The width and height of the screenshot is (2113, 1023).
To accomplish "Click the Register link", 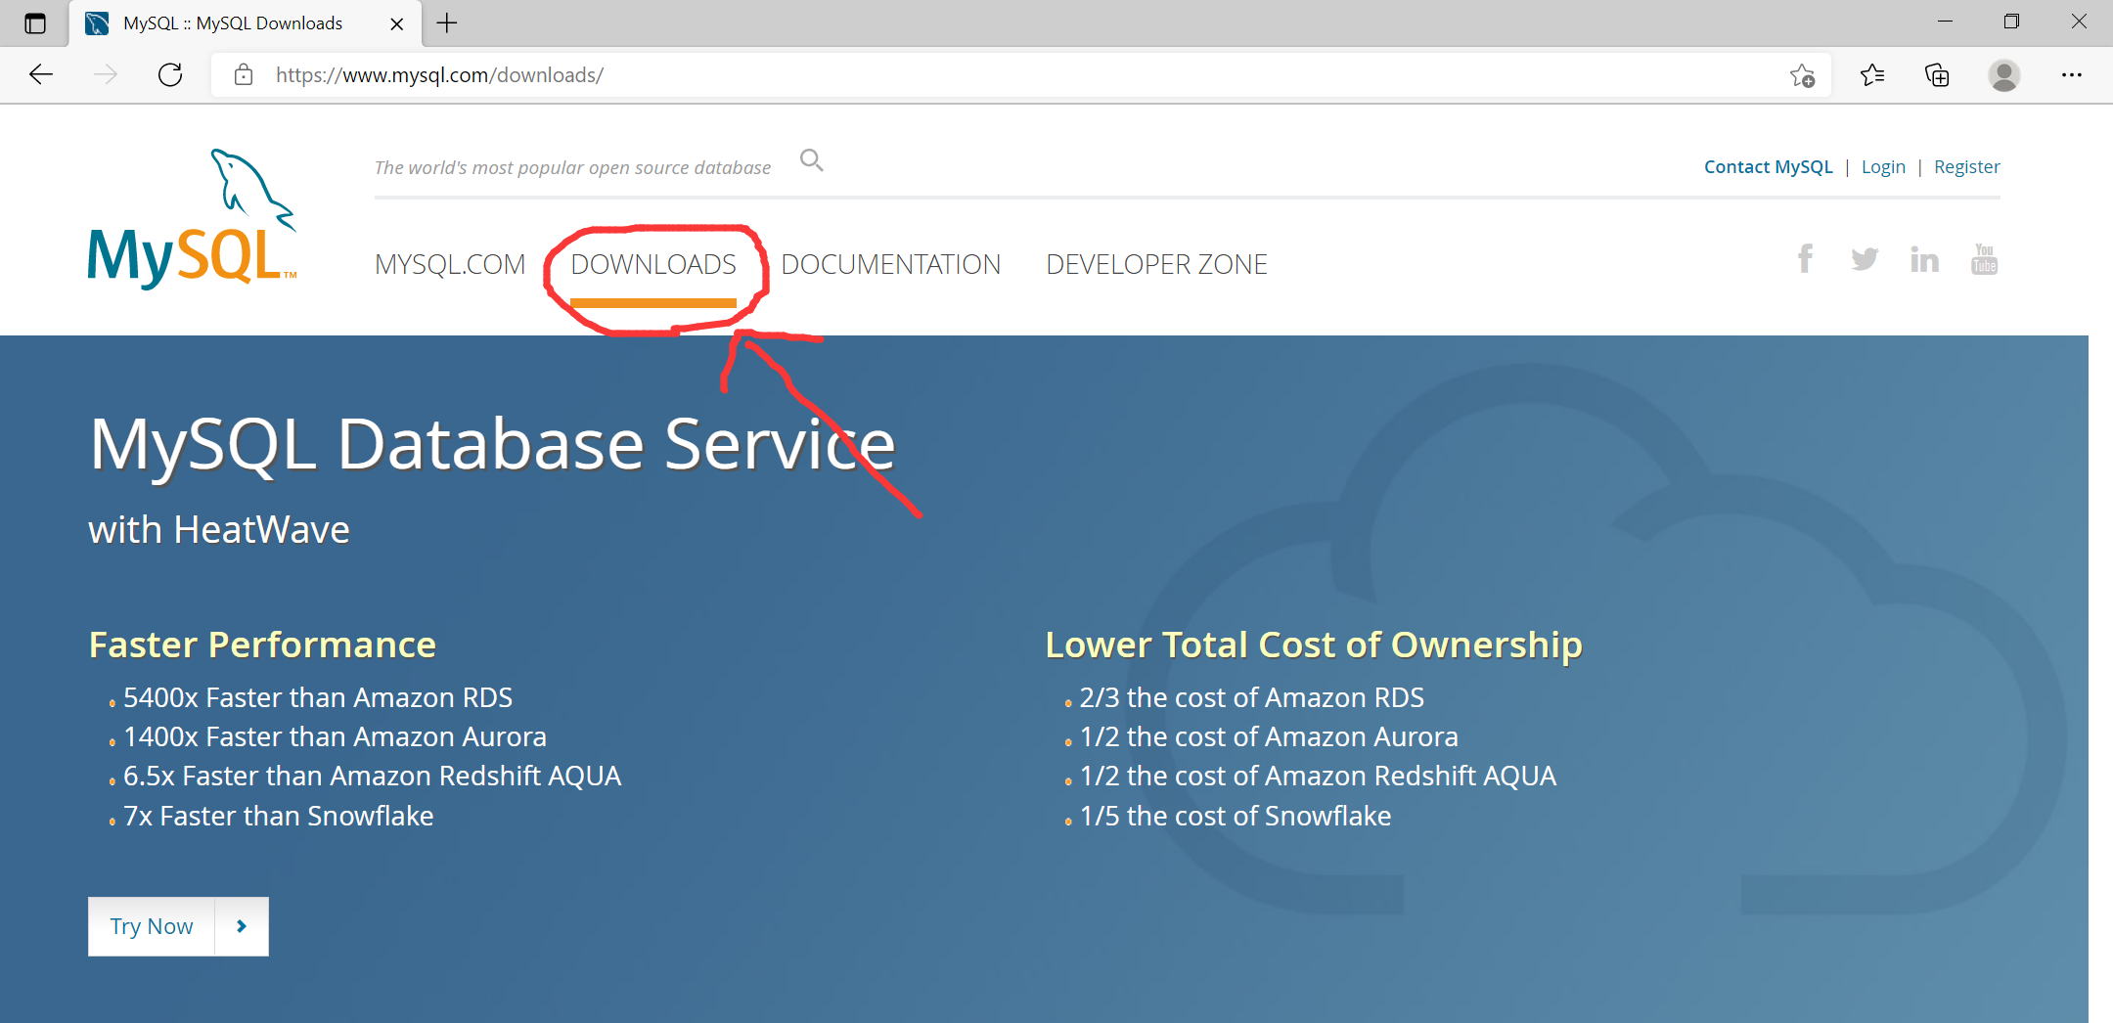I will [1966, 166].
